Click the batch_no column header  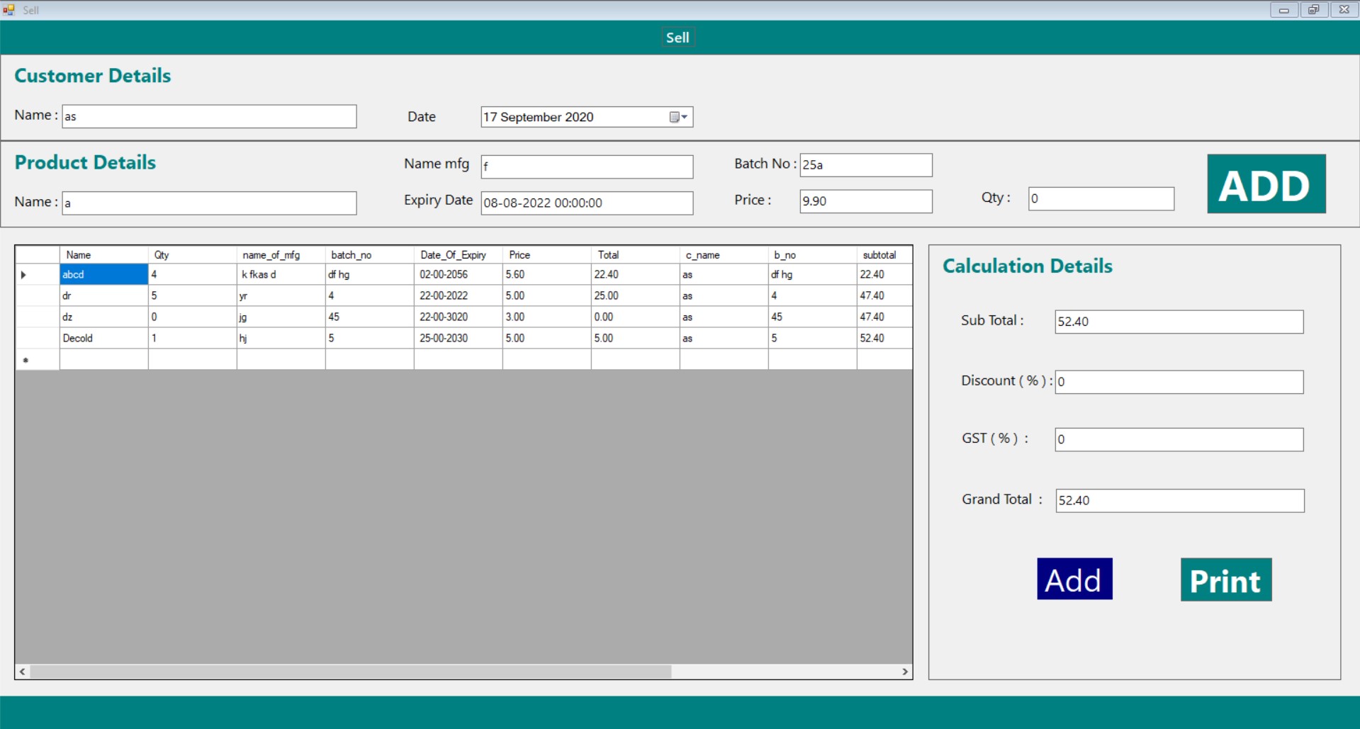tap(369, 255)
